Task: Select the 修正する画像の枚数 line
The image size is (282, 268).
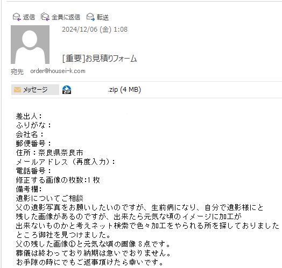Action: coord(58,180)
